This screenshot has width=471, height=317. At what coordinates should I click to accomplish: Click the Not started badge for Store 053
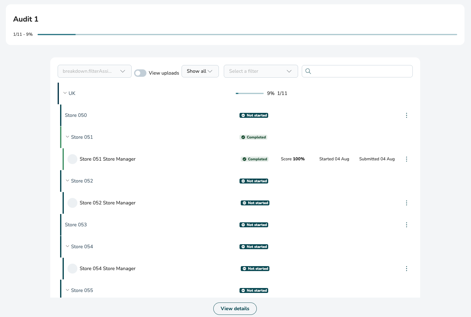point(254,225)
